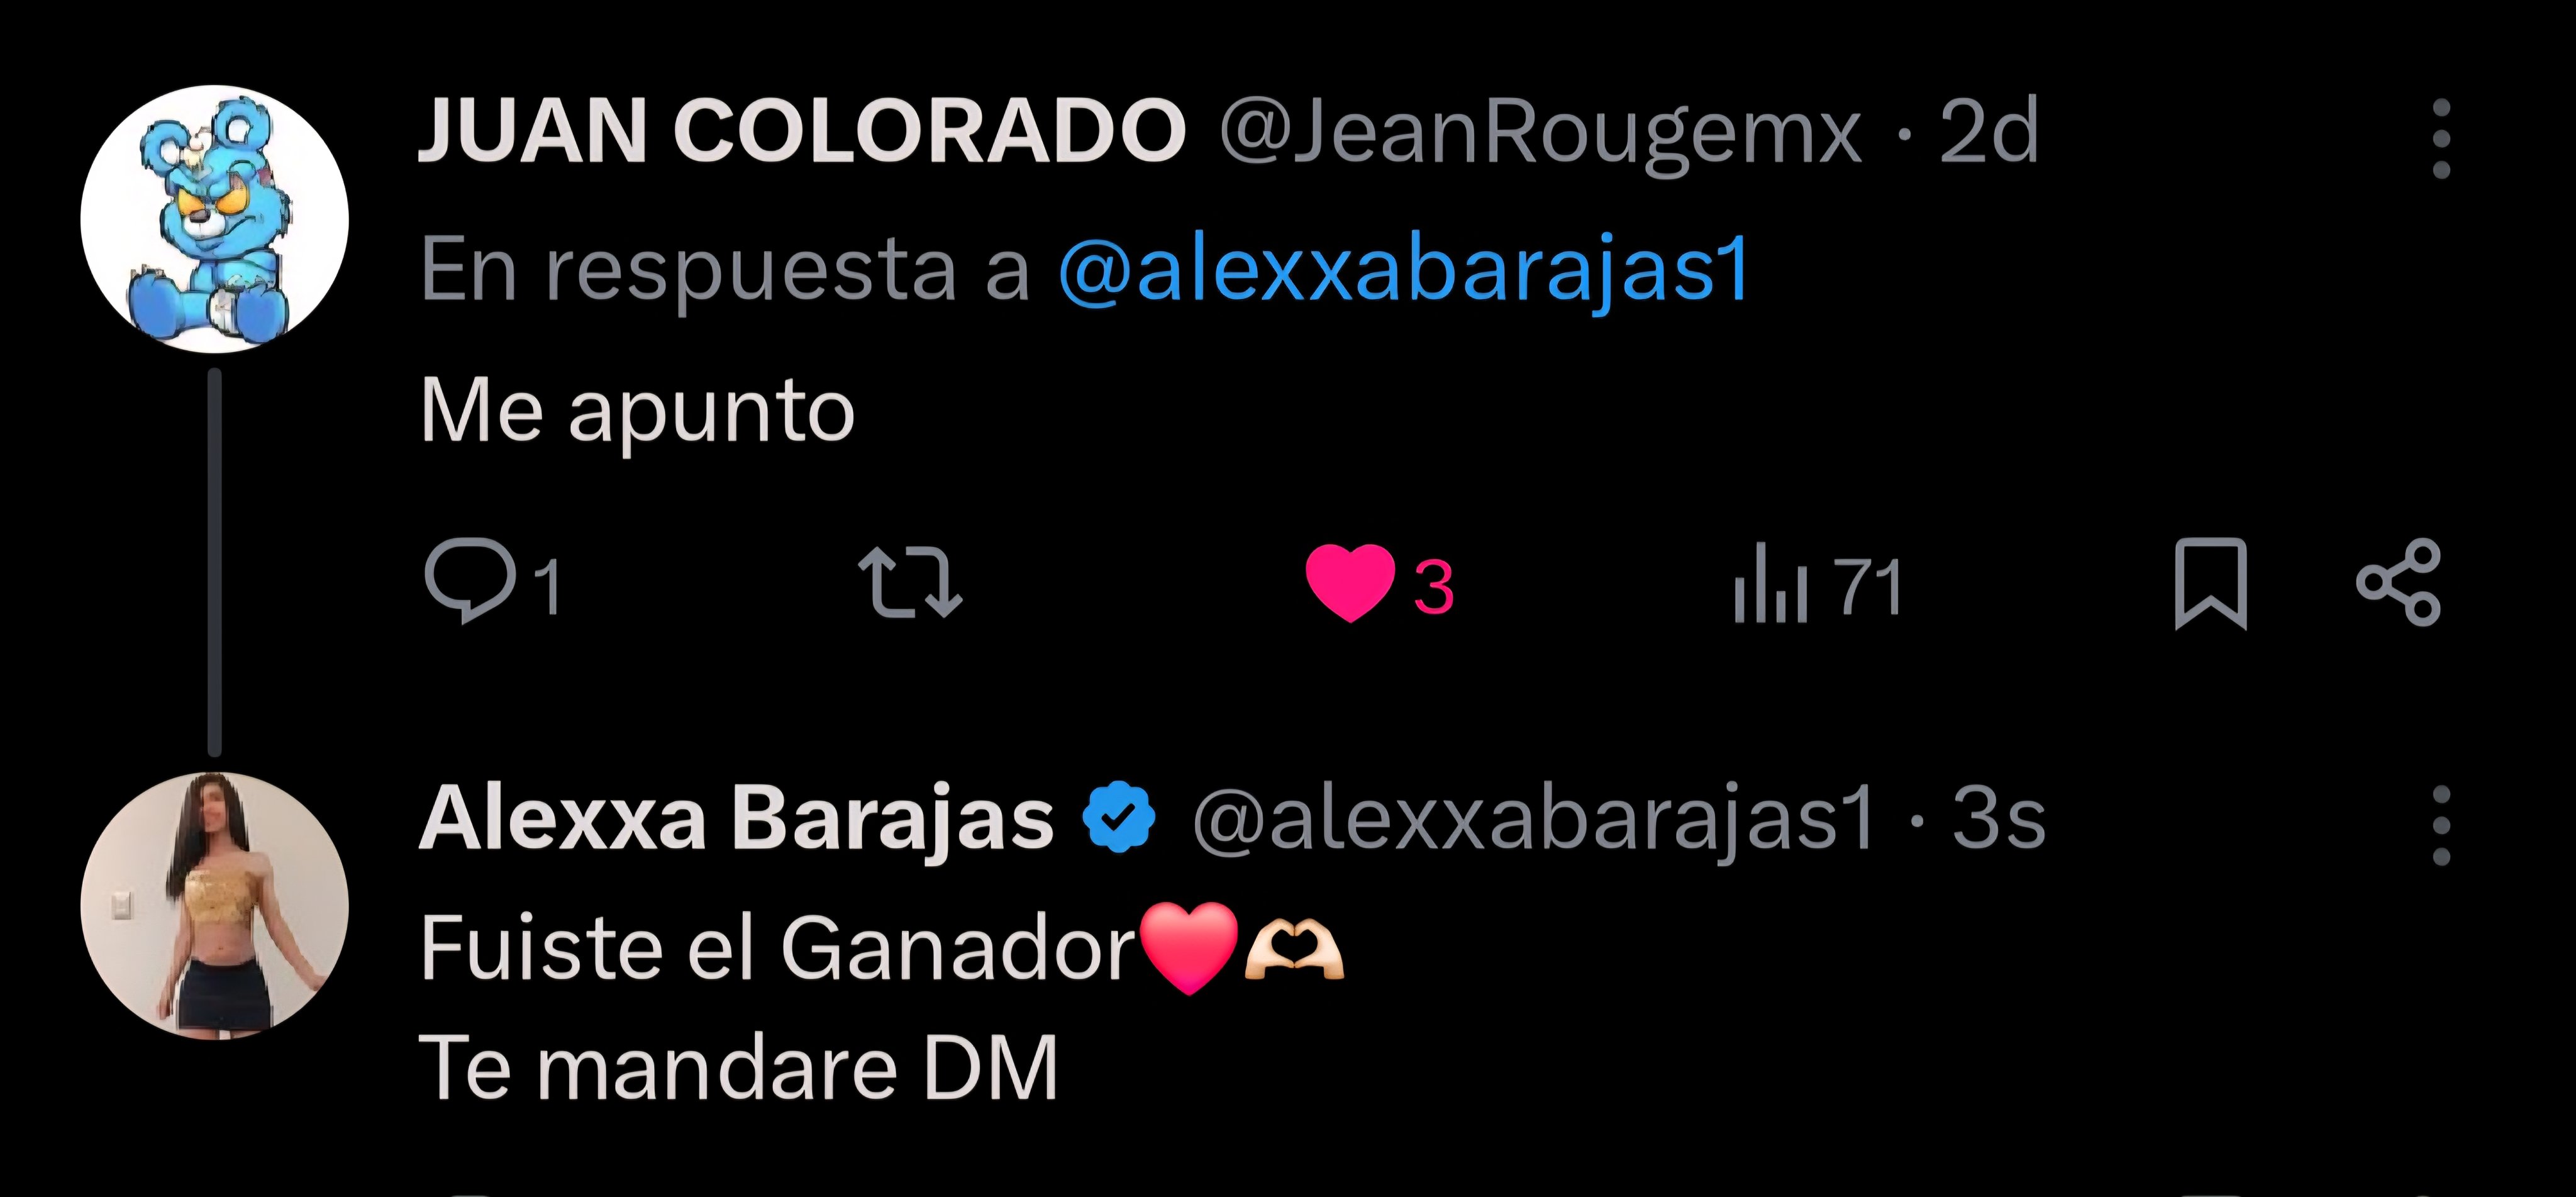Viewport: 2576px width, 1197px height.
Task: Click the blue verified badge
Action: coord(1119,816)
